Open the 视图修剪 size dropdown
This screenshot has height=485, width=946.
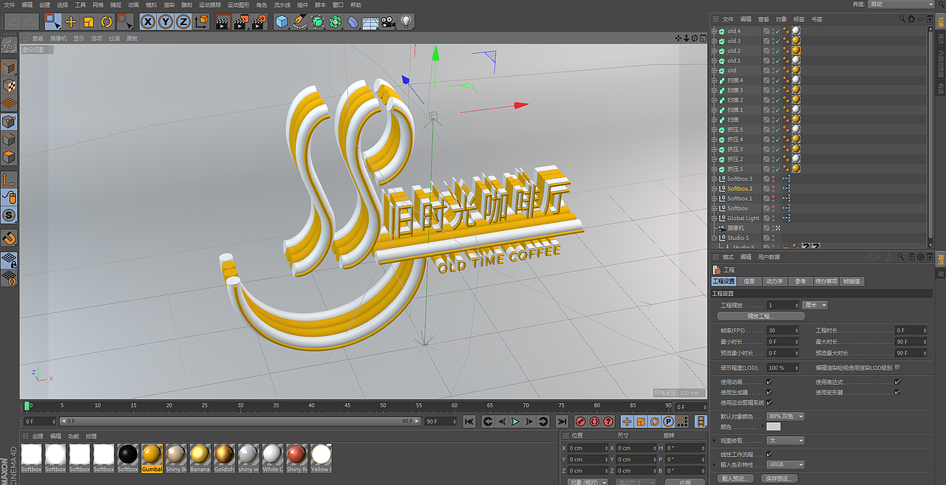click(784, 441)
